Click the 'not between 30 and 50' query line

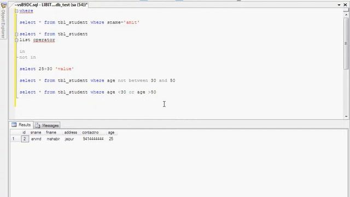pyautogui.click(x=97, y=80)
